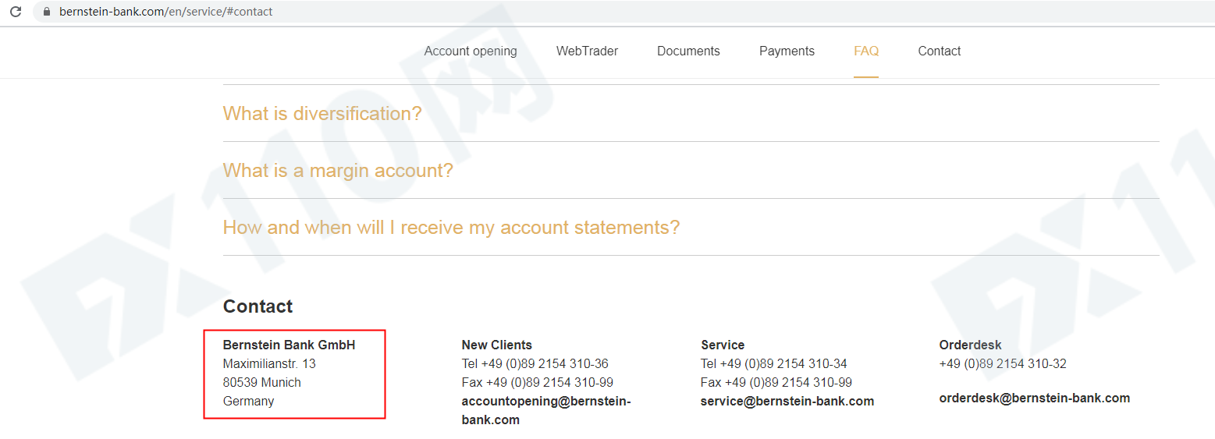Open the Account opening menu item

[471, 51]
